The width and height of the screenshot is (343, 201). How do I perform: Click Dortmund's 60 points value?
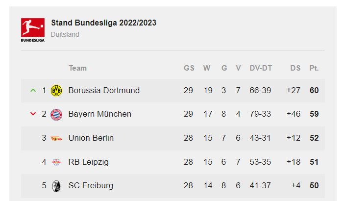(x=314, y=91)
